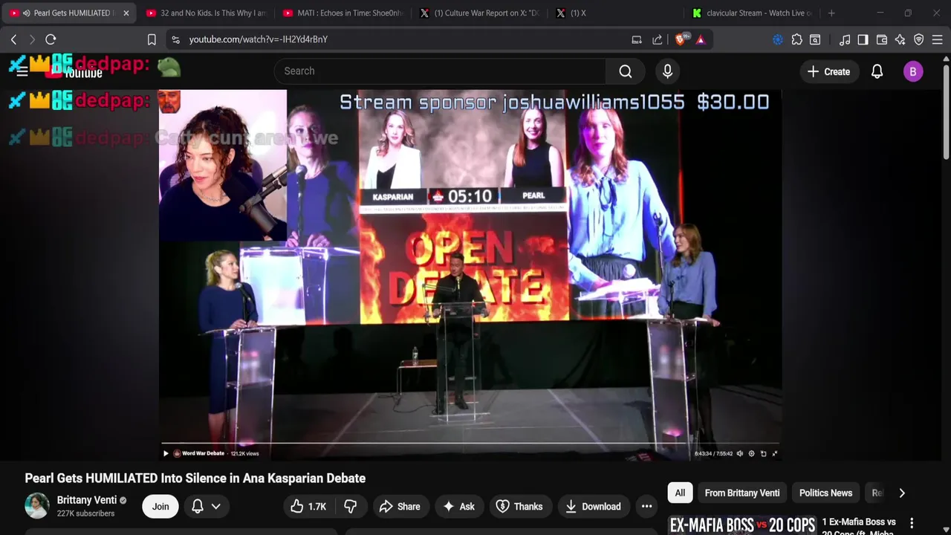Dislike the video with thumbs down

[x=350, y=506]
